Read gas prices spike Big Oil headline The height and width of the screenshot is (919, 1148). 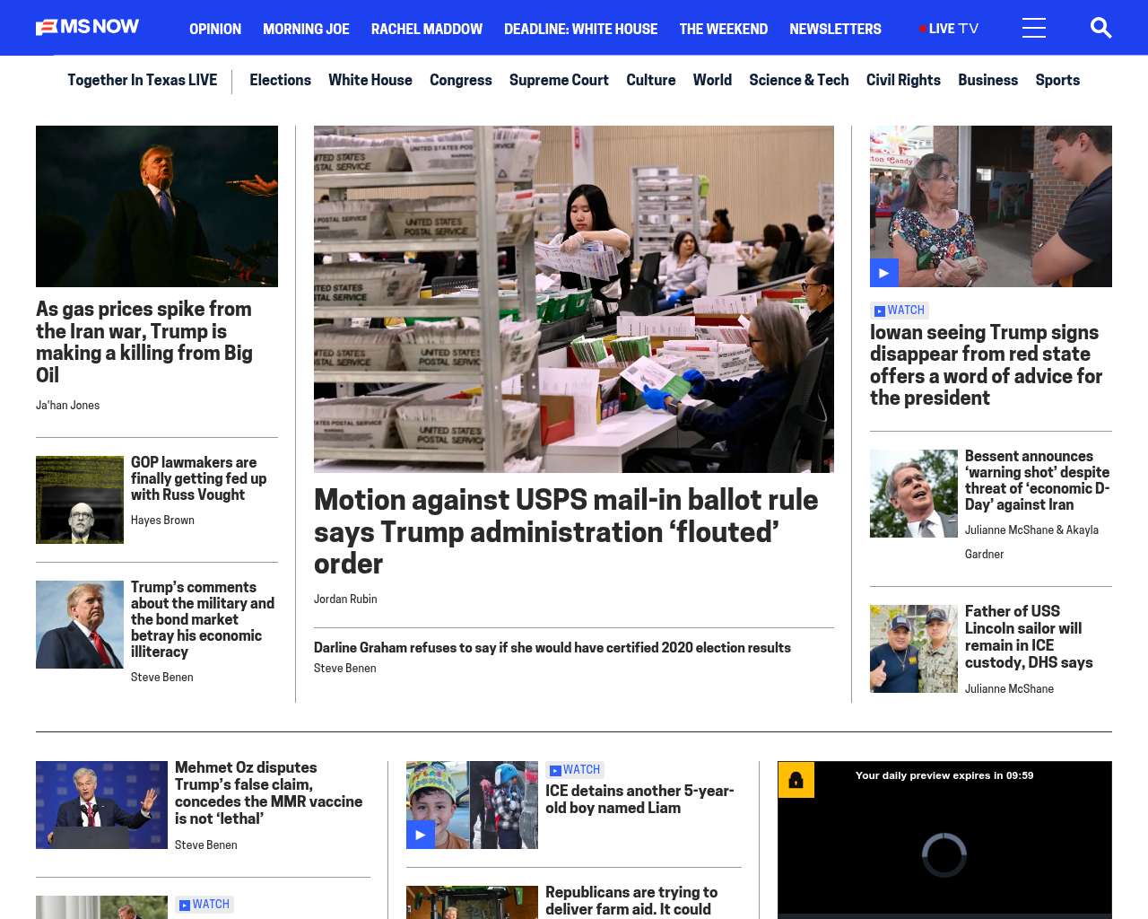point(144,342)
